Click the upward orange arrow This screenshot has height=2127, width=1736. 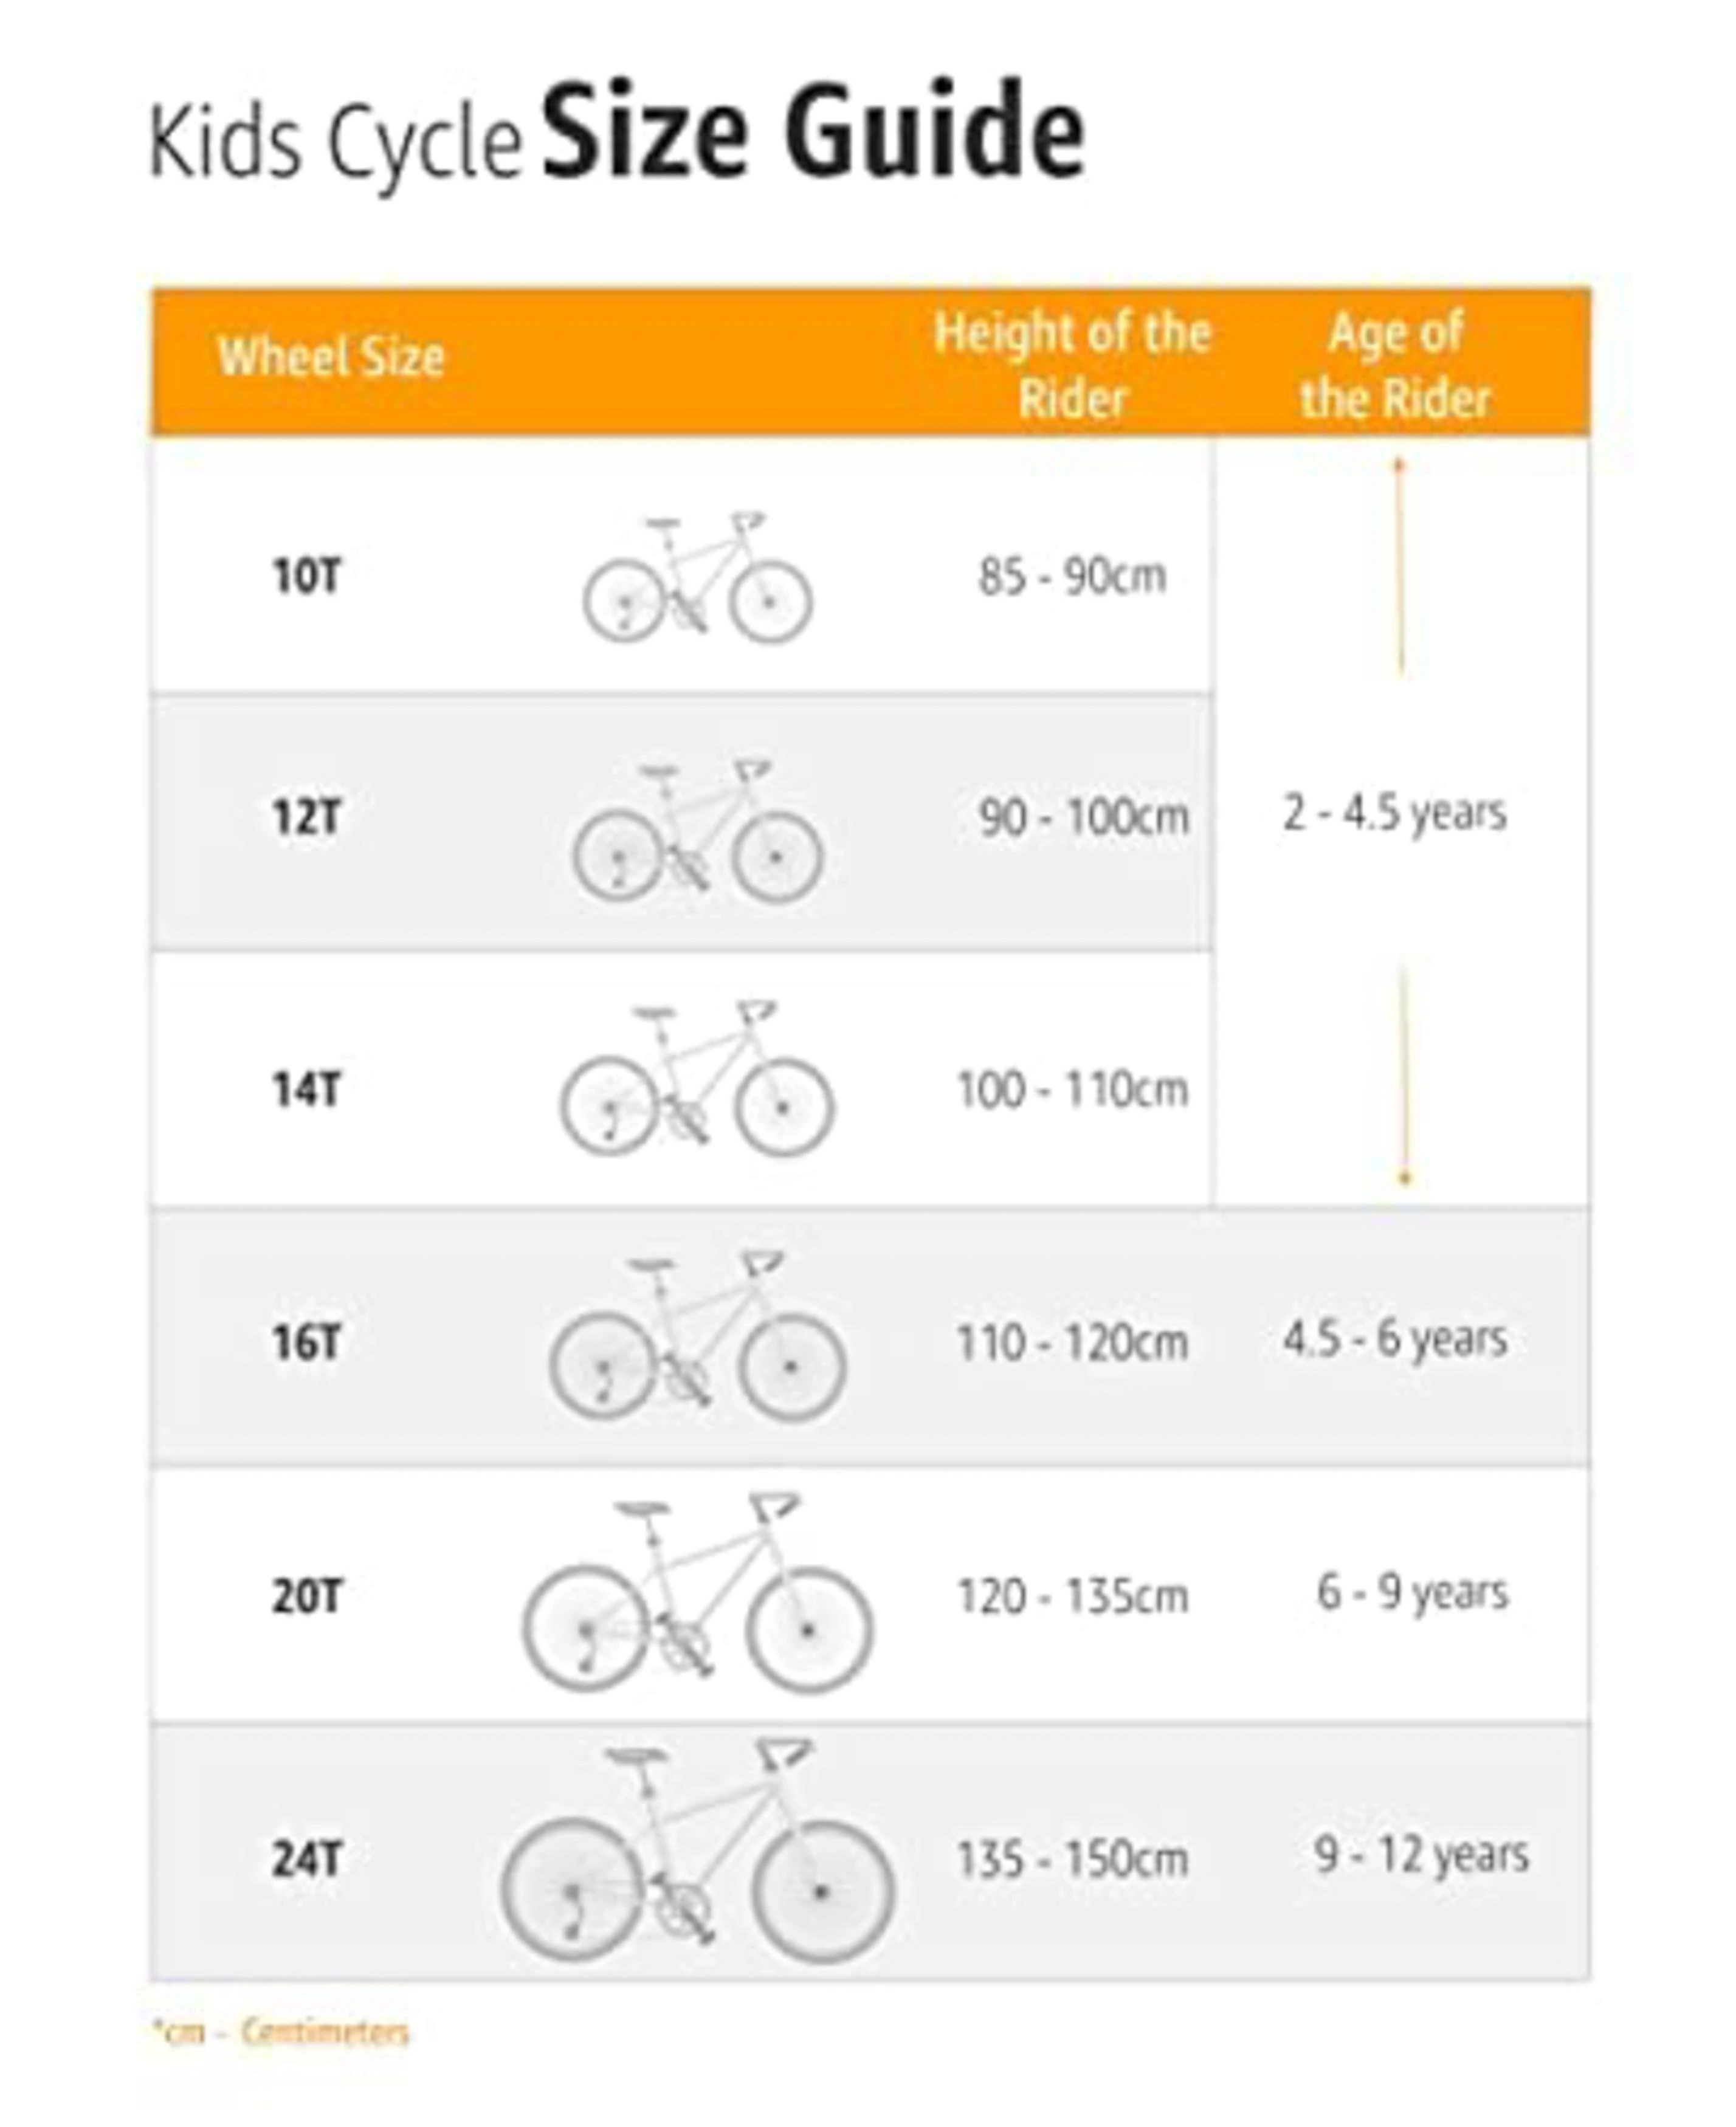click(1399, 565)
